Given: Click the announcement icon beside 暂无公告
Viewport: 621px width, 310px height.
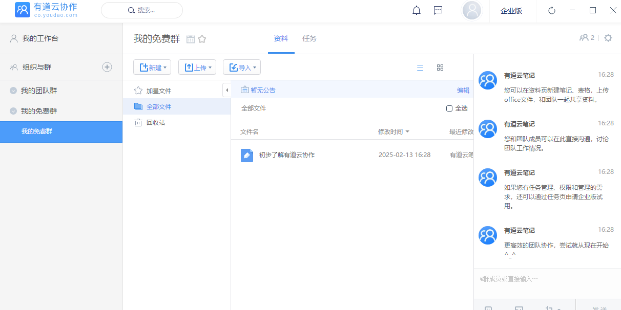Looking at the screenshot, I should (245, 90).
